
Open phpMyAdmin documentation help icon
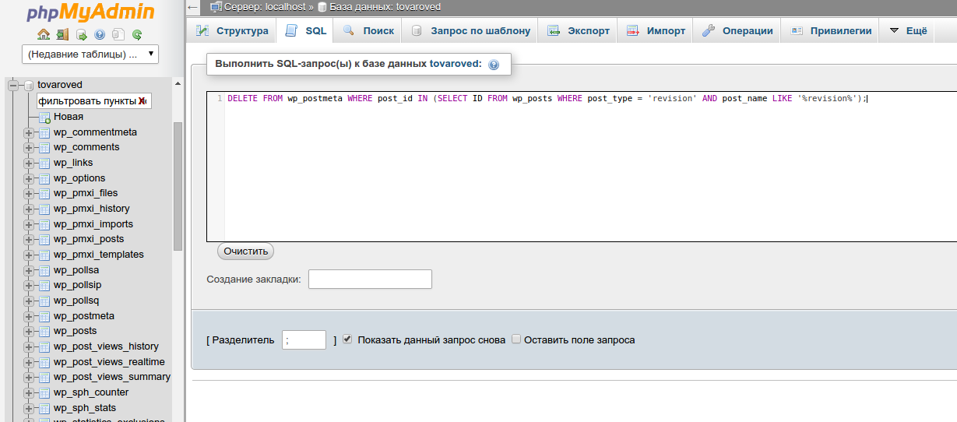point(100,34)
